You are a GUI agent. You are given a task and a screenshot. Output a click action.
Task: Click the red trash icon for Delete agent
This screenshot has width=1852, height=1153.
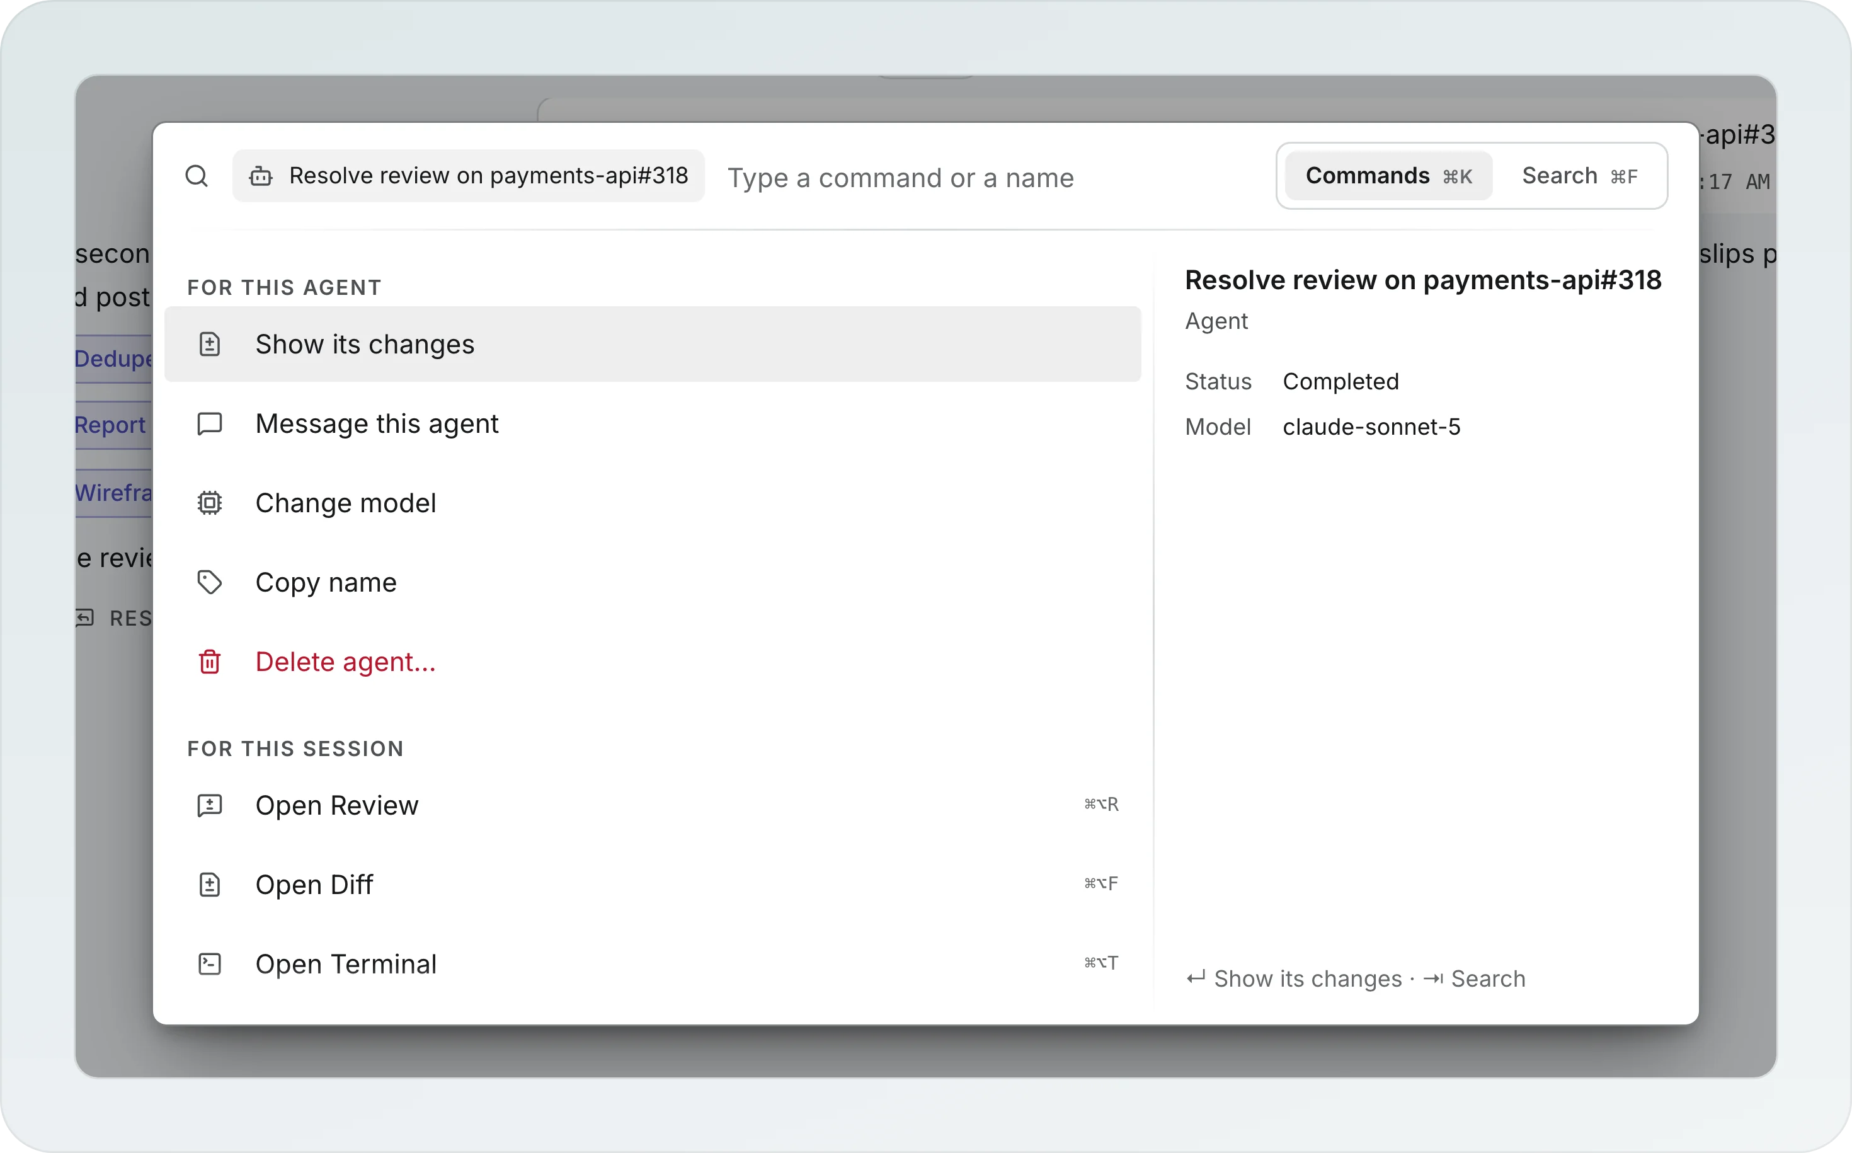click(x=210, y=661)
